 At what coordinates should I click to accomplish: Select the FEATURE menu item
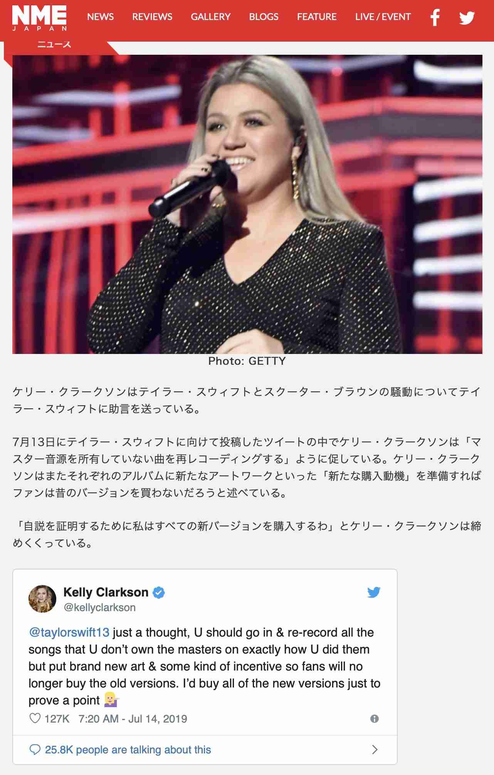[x=317, y=17]
